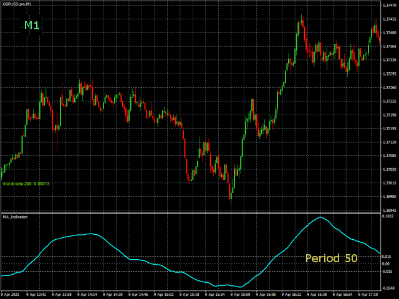Select the 1.37190 price level label
The image size is (399, 299).
click(x=389, y=115)
